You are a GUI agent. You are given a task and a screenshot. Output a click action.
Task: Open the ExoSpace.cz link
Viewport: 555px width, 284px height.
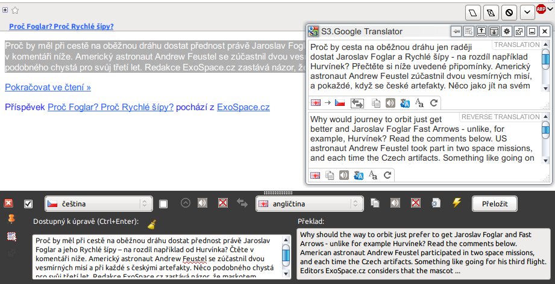[x=243, y=107]
